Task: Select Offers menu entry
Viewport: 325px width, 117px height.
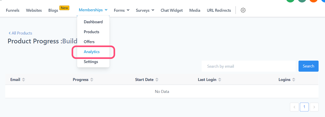Action: click(x=89, y=42)
